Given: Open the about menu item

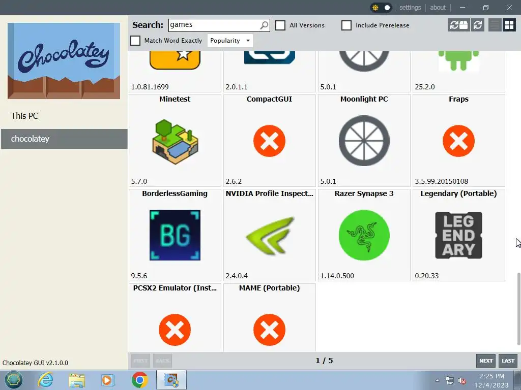Looking at the screenshot, I should point(438,8).
